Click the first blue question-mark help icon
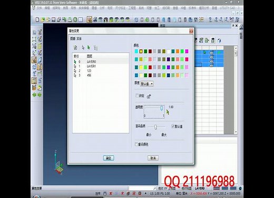The width and height of the screenshot is (274, 198). (x=210, y=19)
